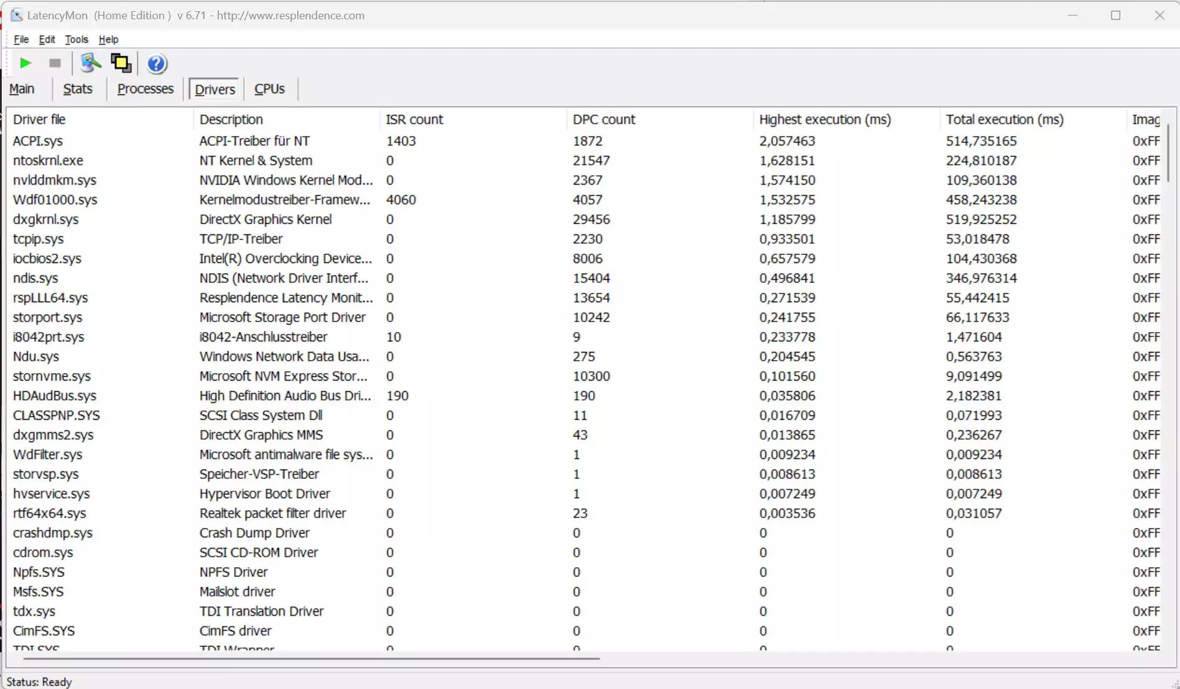Select the dxgmms2.sys driver row
The image size is (1180, 689).
click(x=585, y=435)
